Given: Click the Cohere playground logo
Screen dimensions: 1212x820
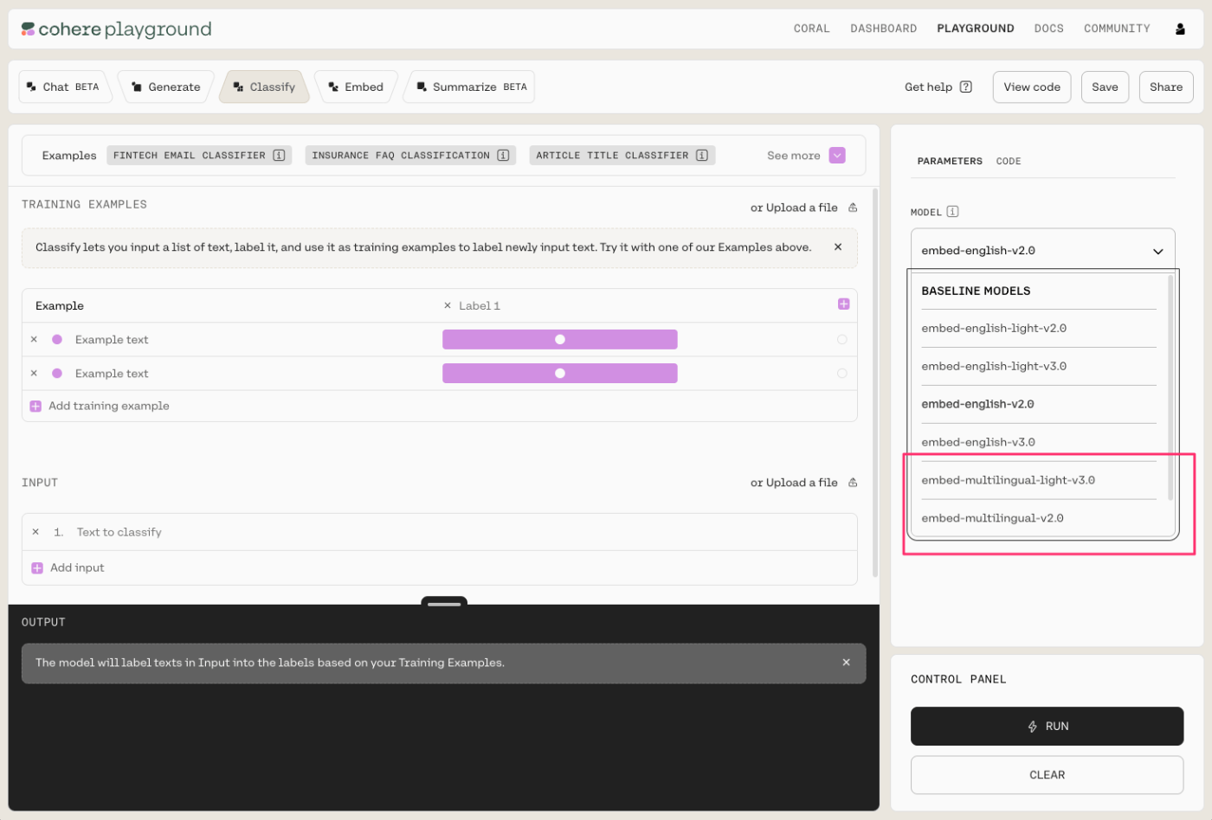Looking at the screenshot, I should coord(116,29).
